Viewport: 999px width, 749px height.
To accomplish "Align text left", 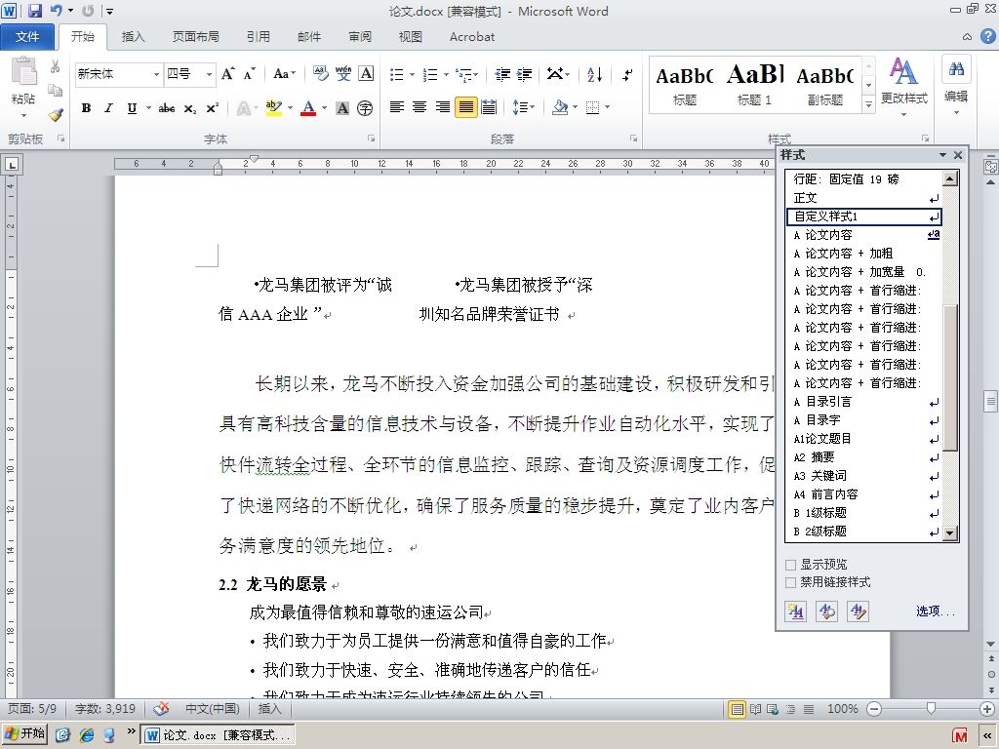I will [397, 107].
